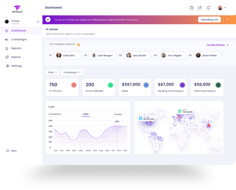Click the Reports icon in sidebar

pos(7,48)
